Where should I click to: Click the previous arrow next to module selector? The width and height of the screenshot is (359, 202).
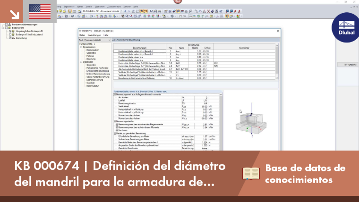pos(125,11)
